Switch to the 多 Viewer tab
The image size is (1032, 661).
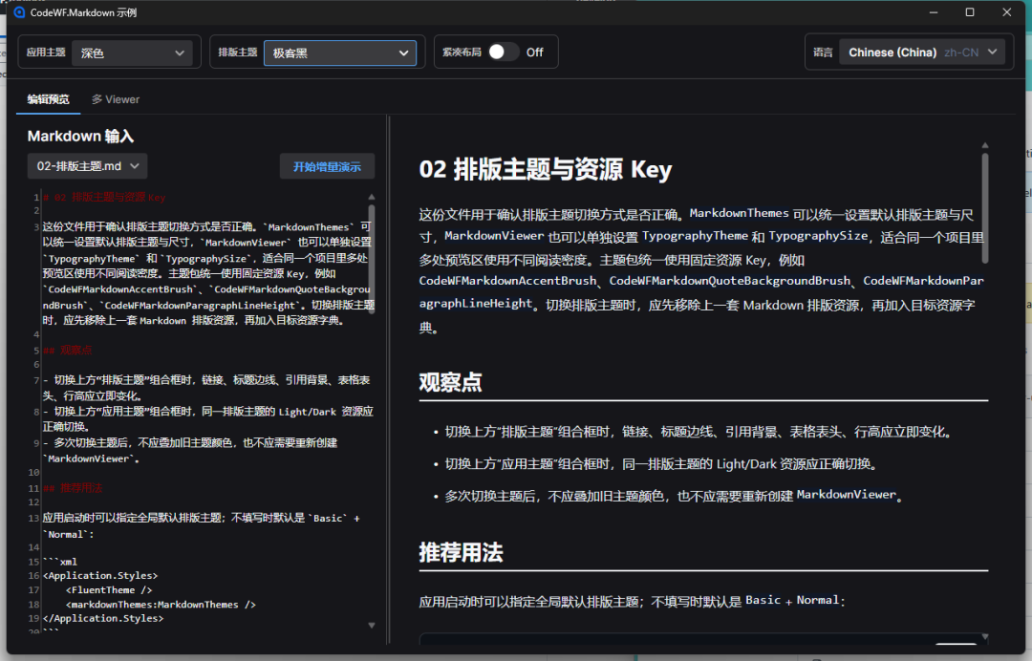click(x=116, y=99)
